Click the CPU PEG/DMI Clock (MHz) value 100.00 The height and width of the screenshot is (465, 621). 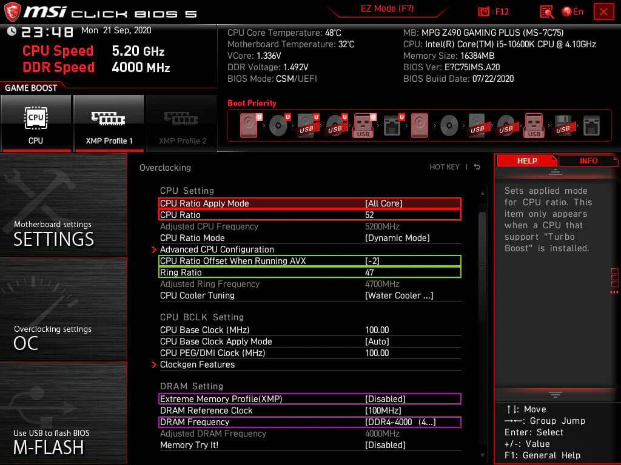pyautogui.click(x=377, y=353)
